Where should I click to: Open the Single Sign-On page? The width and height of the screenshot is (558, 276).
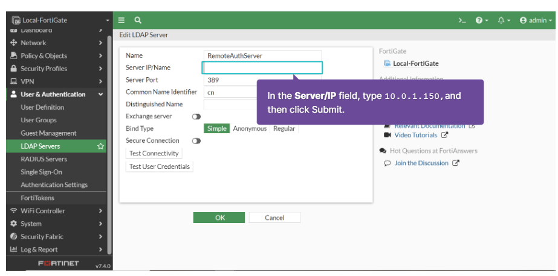[41, 172]
